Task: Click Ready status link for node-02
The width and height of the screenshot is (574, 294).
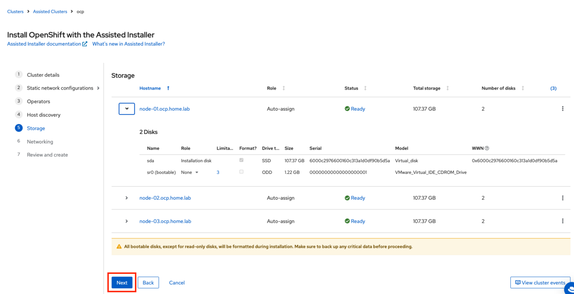Action: (358, 198)
